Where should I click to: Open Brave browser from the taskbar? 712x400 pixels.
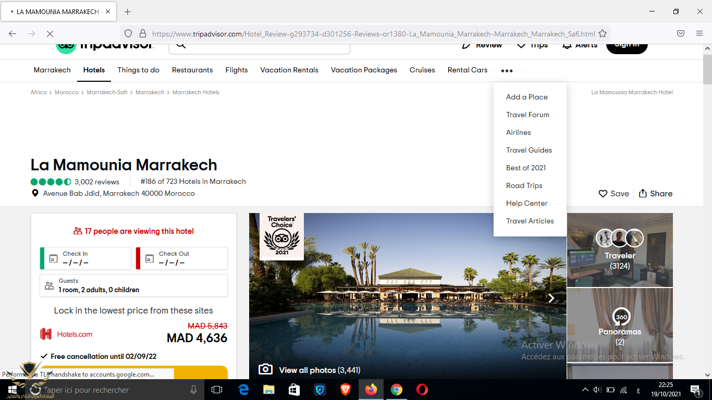pyautogui.click(x=345, y=390)
